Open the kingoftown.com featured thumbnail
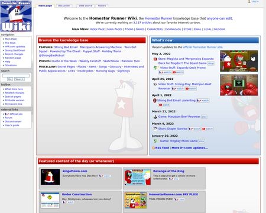 [50, 177]
